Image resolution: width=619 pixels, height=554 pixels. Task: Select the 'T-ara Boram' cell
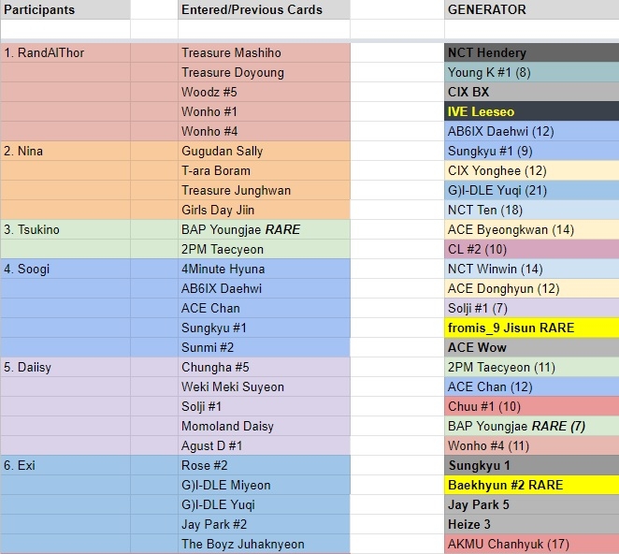264,170
